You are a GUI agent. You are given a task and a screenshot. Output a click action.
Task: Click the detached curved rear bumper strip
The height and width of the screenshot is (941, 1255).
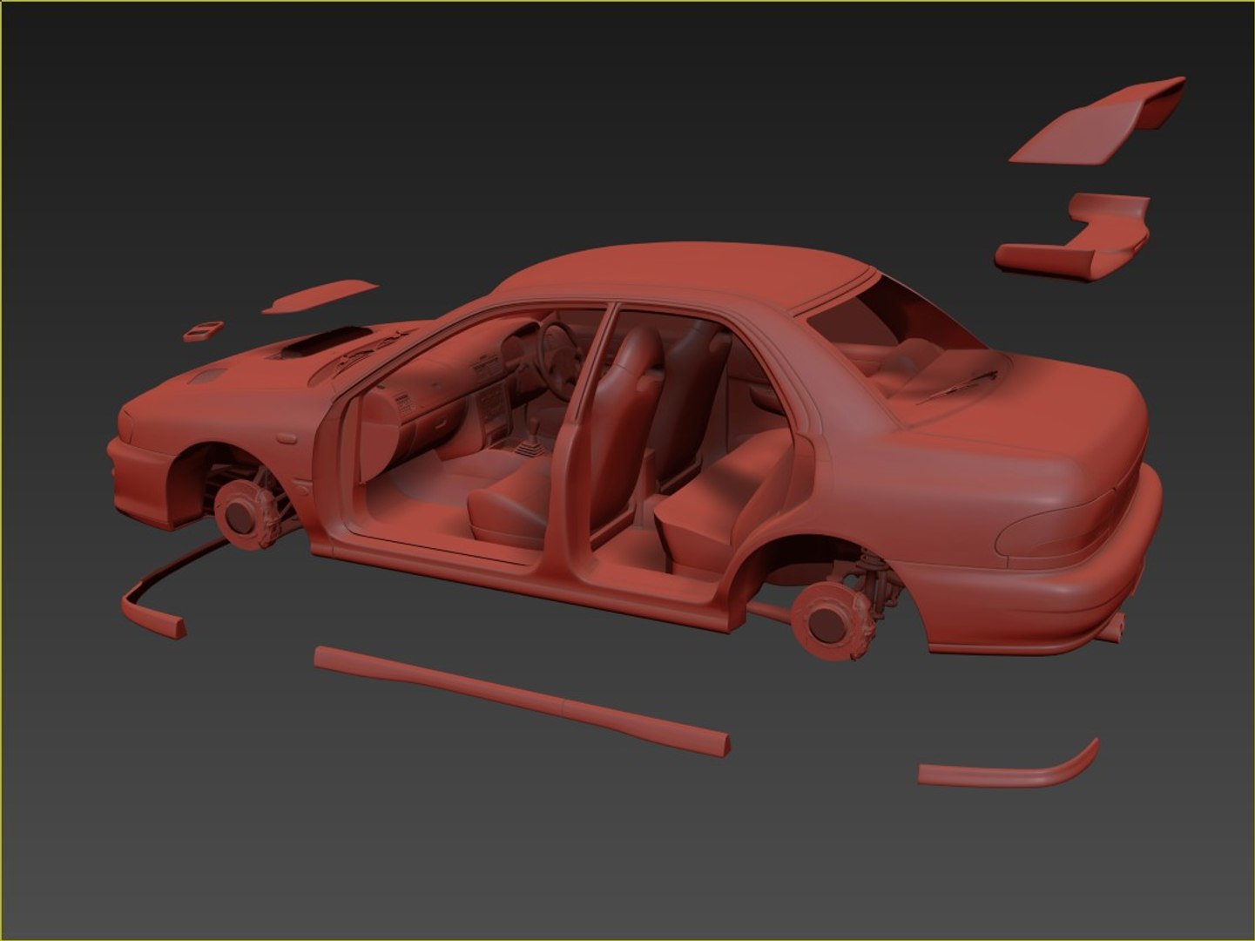[1009, 766]
